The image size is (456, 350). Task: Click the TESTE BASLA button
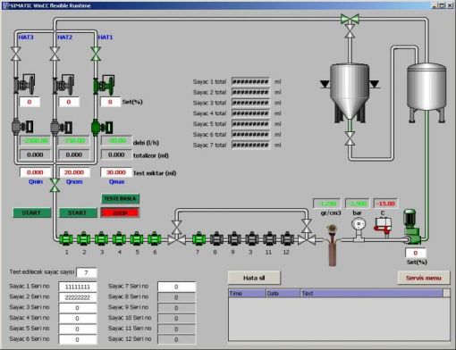point(120,198)
